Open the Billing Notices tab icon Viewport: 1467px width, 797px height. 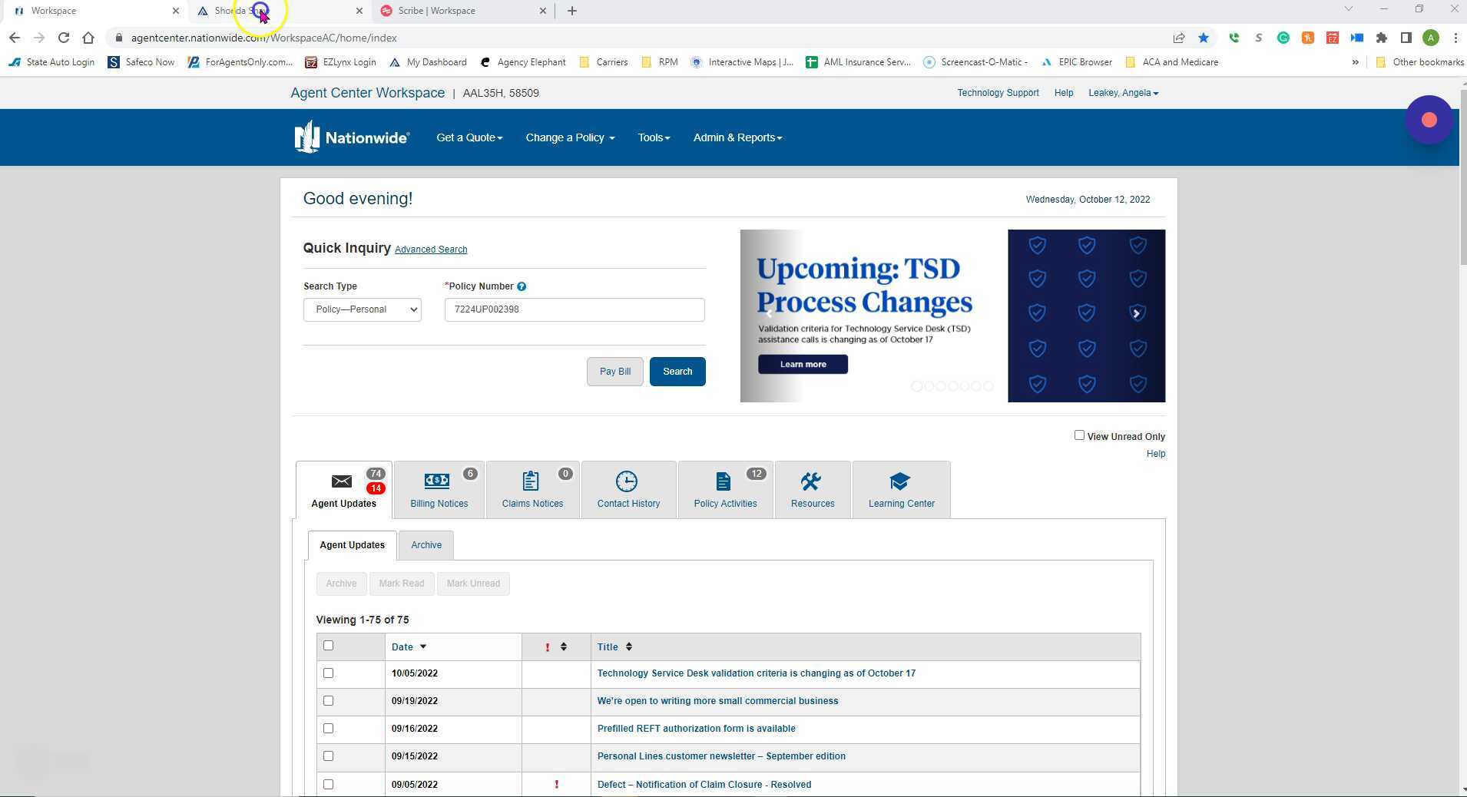click(436, 481)
